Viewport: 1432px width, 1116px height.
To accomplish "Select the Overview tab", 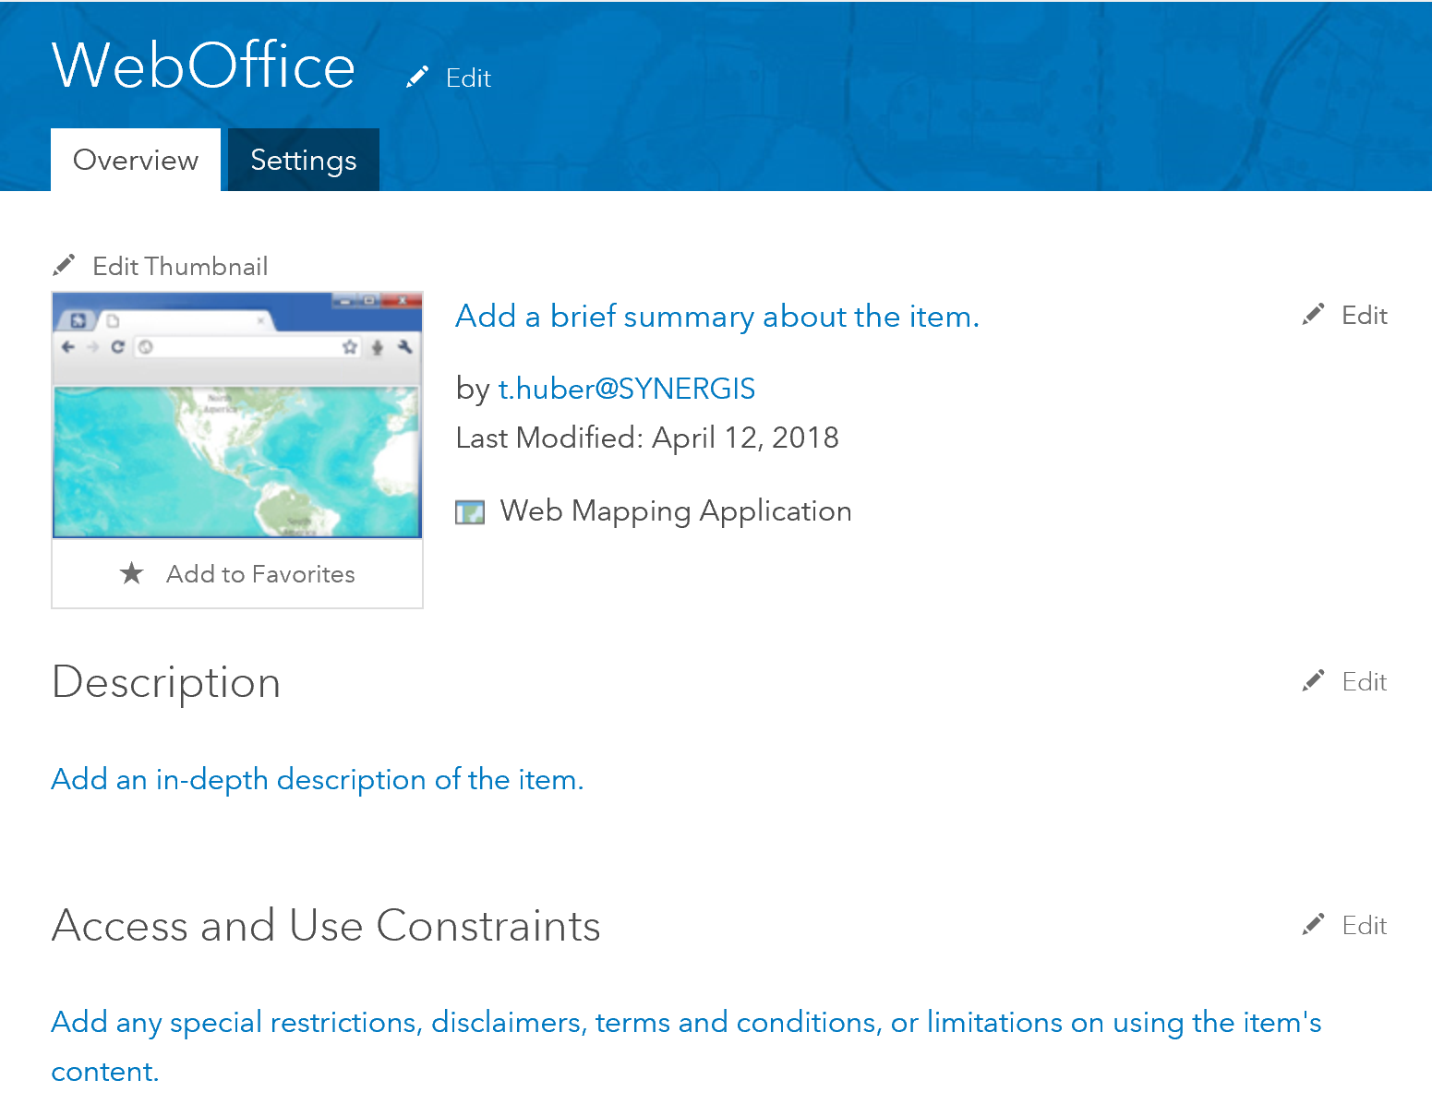I will tap(136, 160).
